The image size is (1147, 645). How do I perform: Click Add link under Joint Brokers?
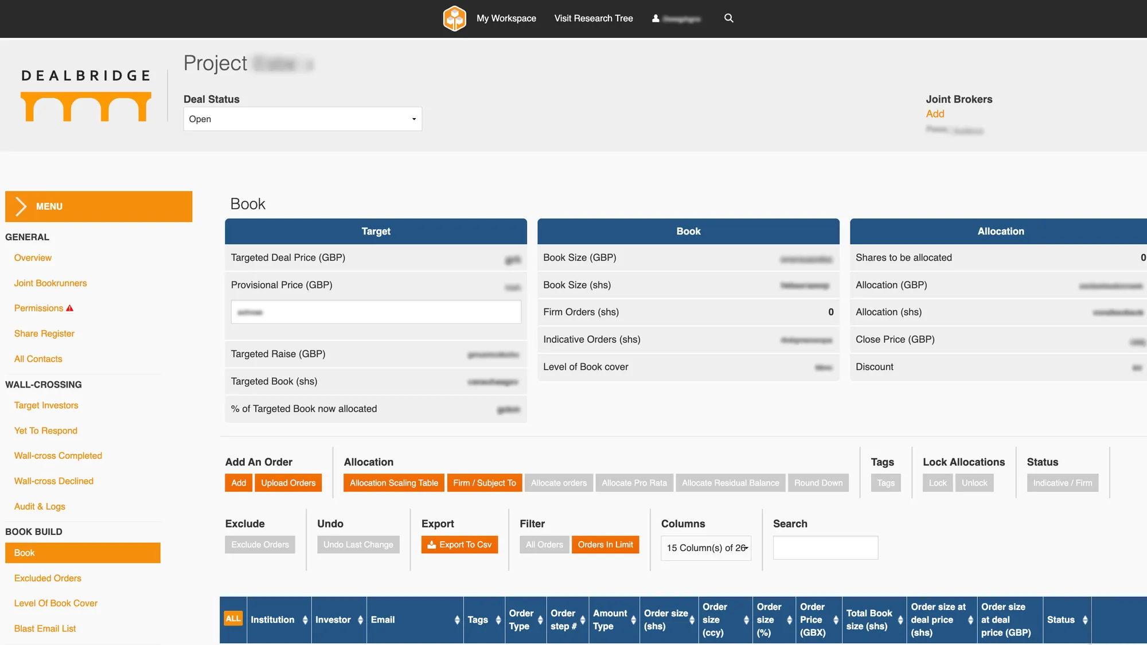tap(935, 114)
